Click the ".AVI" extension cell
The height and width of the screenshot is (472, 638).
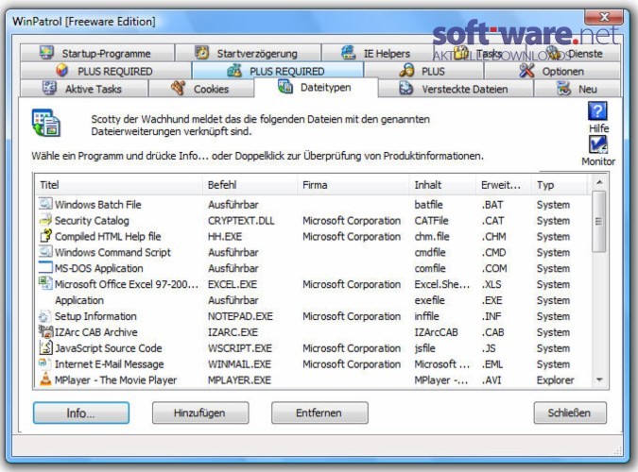point(491,379)
